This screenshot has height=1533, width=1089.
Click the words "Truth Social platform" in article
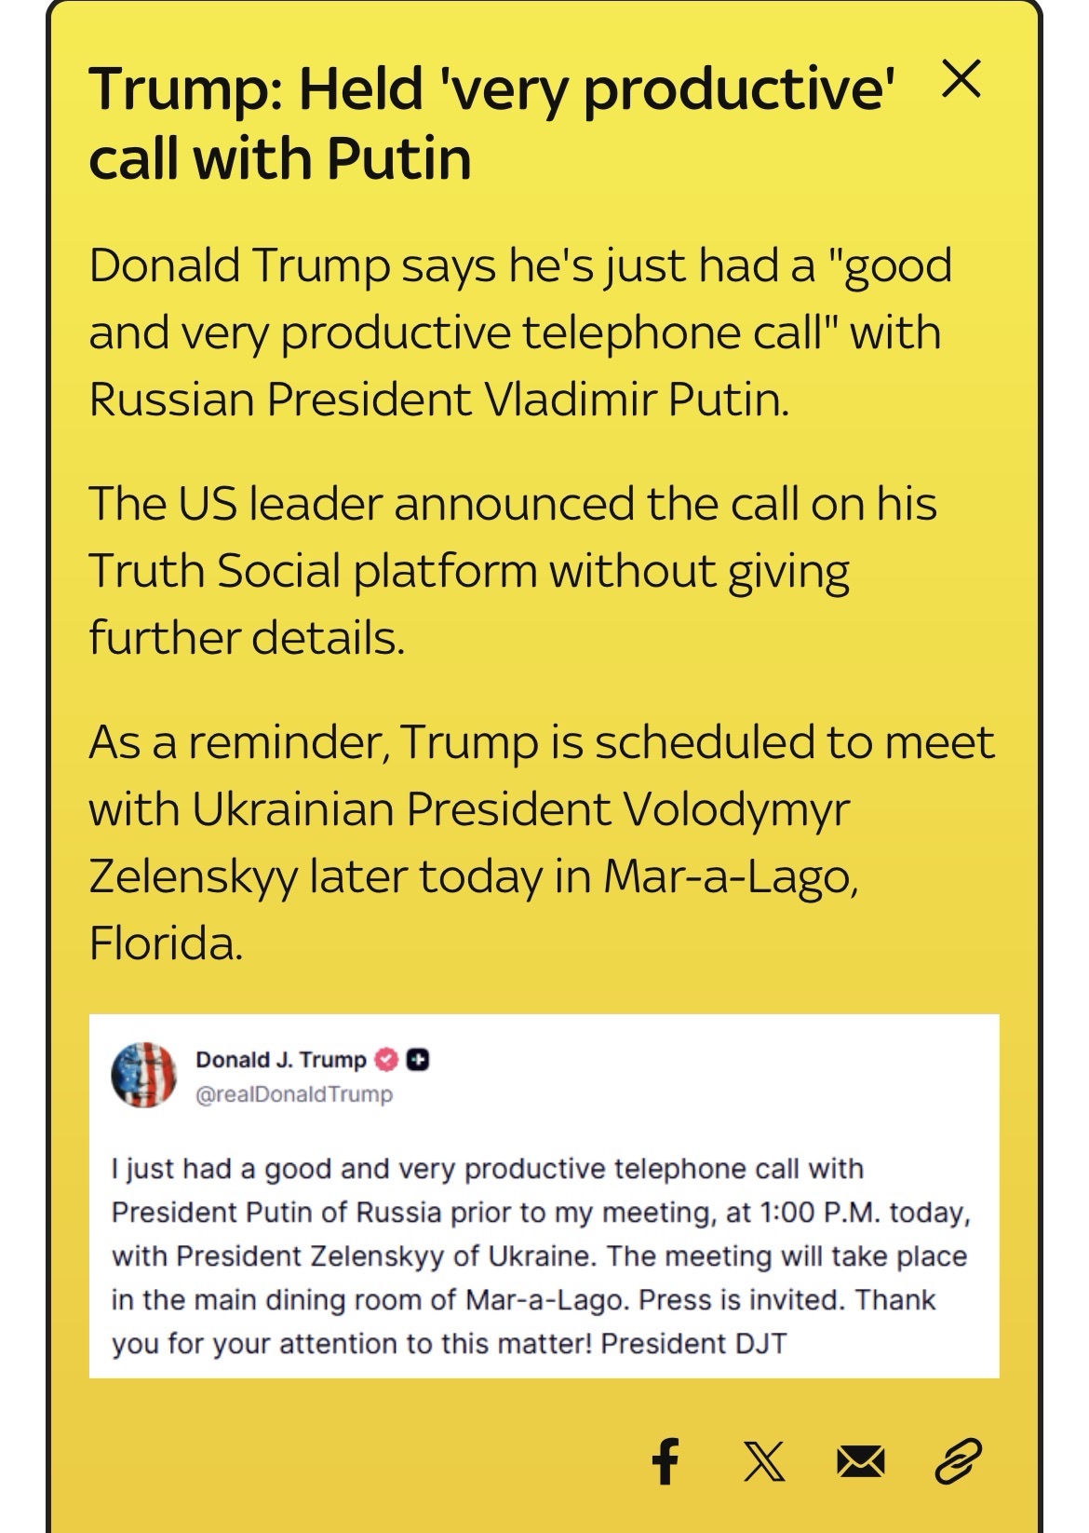click(313, 571)
